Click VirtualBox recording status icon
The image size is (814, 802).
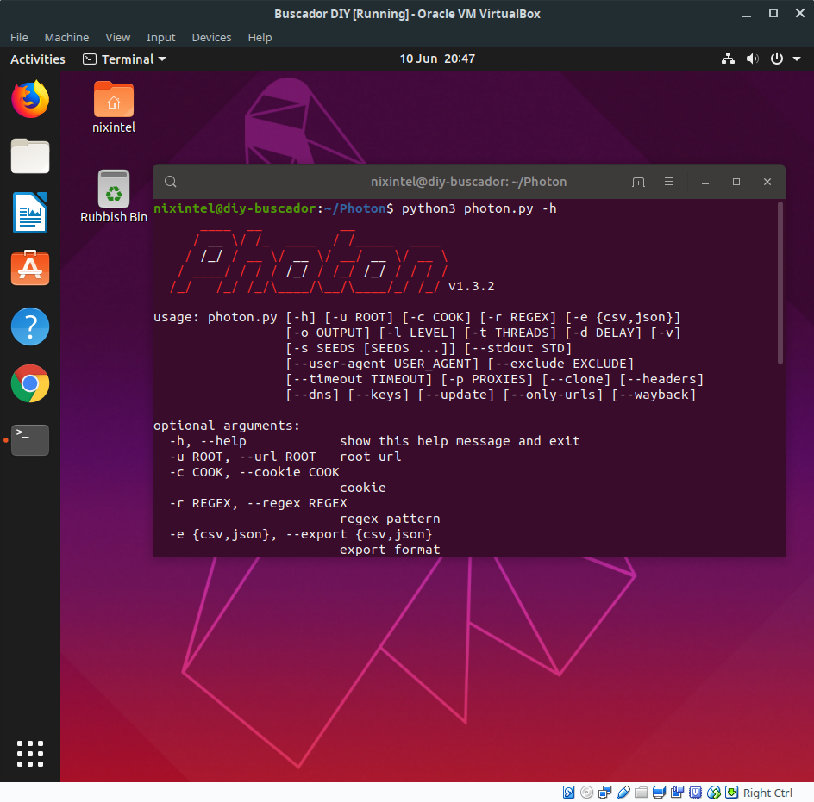678,793
